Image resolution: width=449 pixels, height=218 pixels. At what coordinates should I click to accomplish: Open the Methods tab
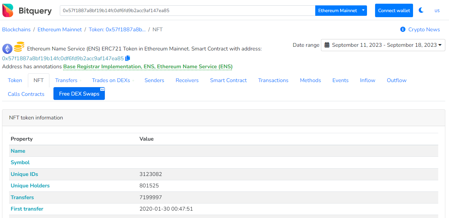tap(311, 80)
